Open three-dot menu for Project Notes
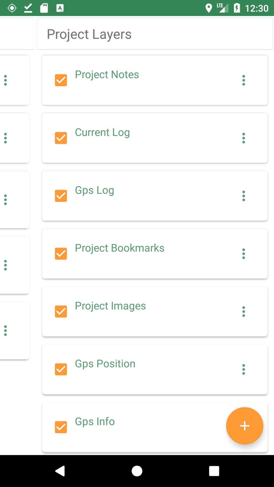The height and width of the screenshot is (487, 274). tap(244, 80)
